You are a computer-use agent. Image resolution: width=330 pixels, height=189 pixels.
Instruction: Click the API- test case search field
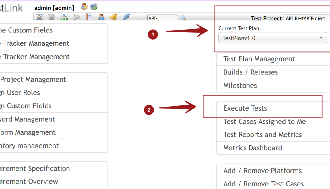[162, 18]
